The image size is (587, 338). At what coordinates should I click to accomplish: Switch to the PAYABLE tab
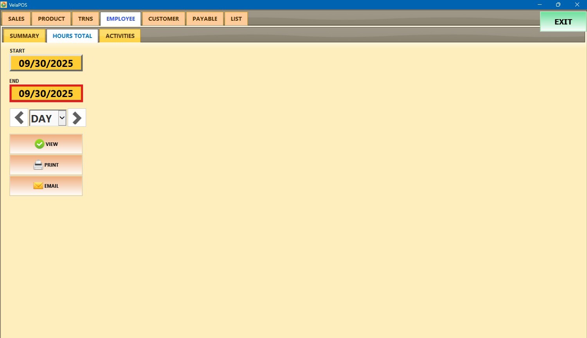[205, 19]
